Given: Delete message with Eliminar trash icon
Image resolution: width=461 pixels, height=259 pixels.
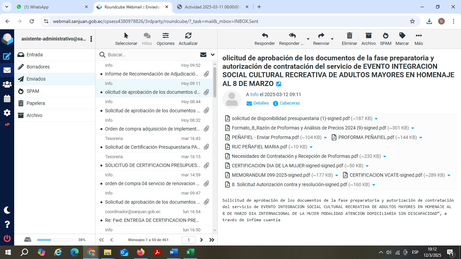Looking at the screenshot, I should pos(349,36).
